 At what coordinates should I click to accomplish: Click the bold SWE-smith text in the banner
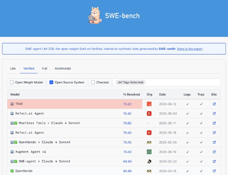(x=167, y=49)
